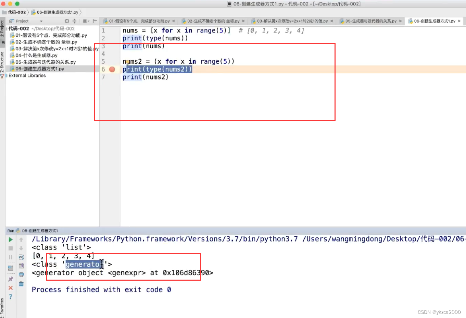Rerun the script with the green Run arrow
The image size is (466, 318).
[11, 240]
